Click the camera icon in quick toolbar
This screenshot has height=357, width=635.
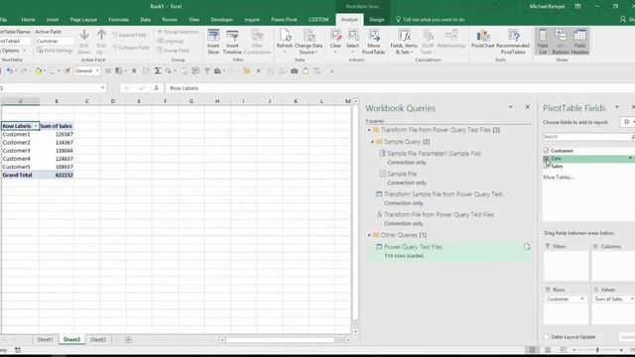tap(294, 70)
